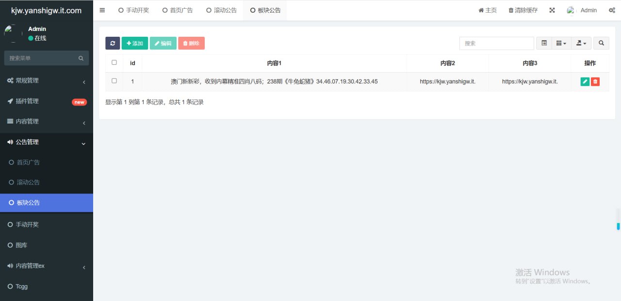Click the magnifier search button beside export
Screen dimensions: 621x301
tap(601, 43)
